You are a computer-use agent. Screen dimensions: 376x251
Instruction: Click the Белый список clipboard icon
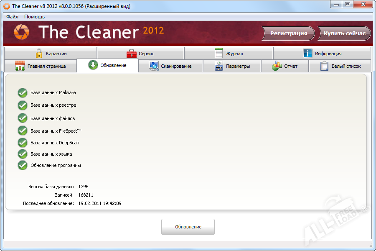pyautogui.click(x=324, y=66)
